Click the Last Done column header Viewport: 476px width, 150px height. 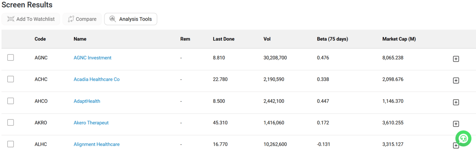coord(224,39)
